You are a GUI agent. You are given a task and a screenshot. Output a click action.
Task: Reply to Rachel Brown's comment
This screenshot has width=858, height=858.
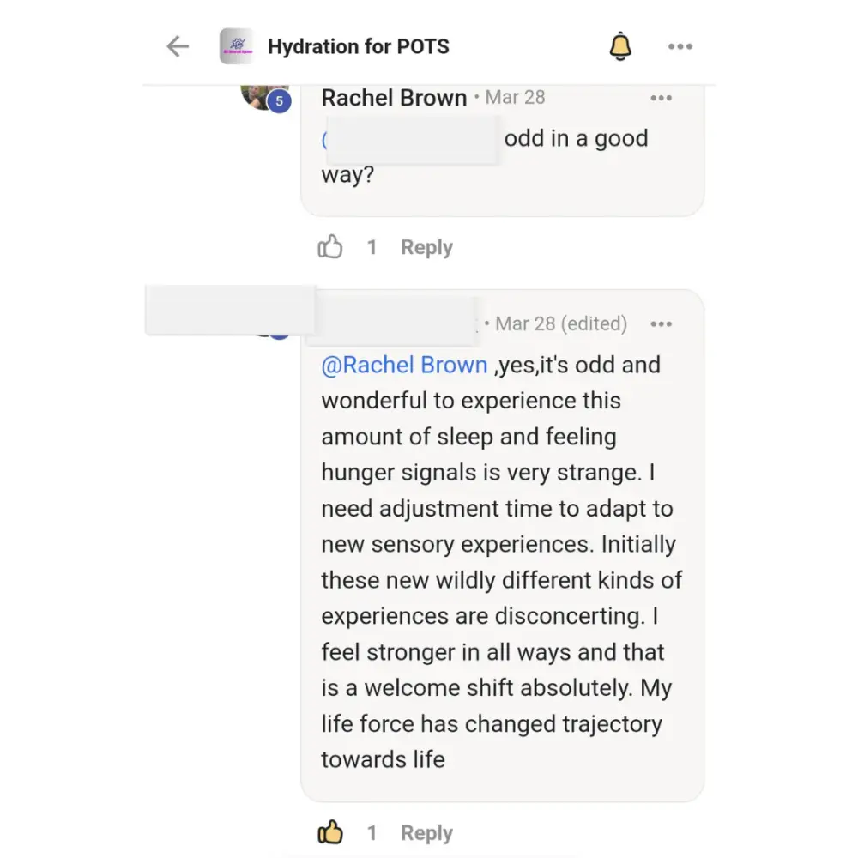(x=426, y=248)
